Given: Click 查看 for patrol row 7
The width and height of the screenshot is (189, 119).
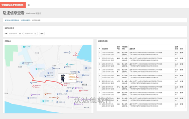Looking at the screenshot, I should [x=181, y=87].
